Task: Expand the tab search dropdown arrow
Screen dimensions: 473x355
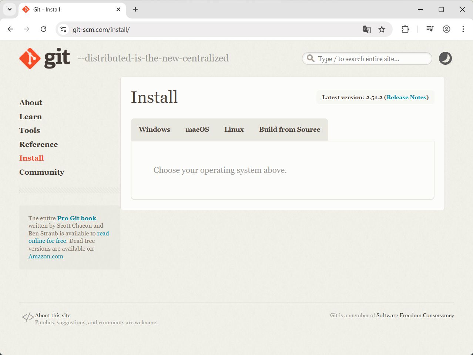Action: point(10,9)
